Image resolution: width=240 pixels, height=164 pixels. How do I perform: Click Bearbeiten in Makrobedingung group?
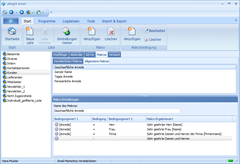[x=155, y=31]
